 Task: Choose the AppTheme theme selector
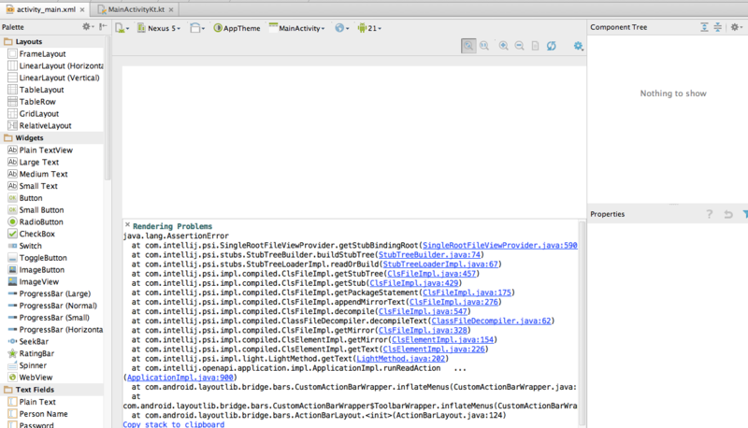(237, 28)
